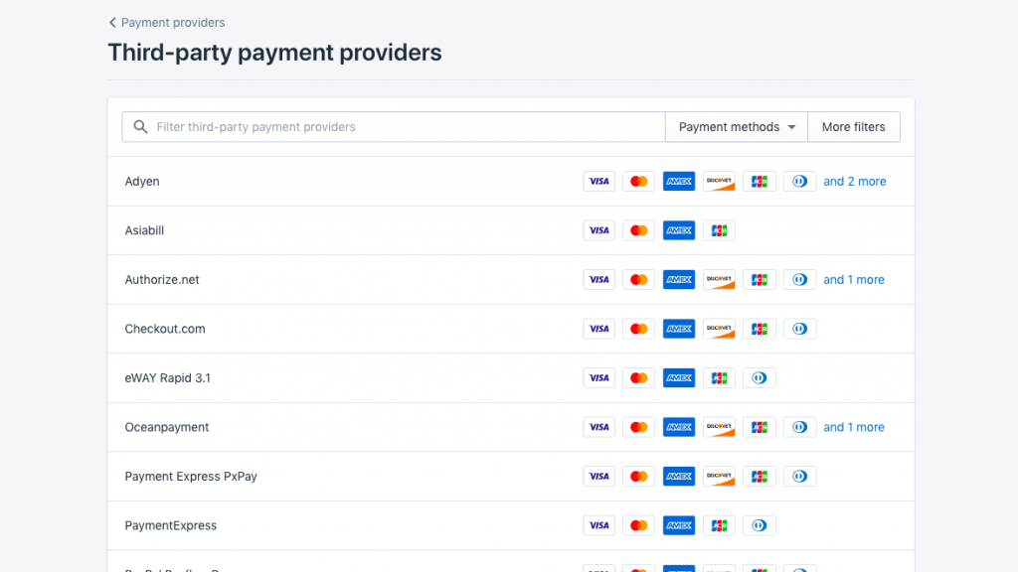Click the Amex icon in PaymentExpress row
Screen dimensions: 1018x572
point(679,526)
